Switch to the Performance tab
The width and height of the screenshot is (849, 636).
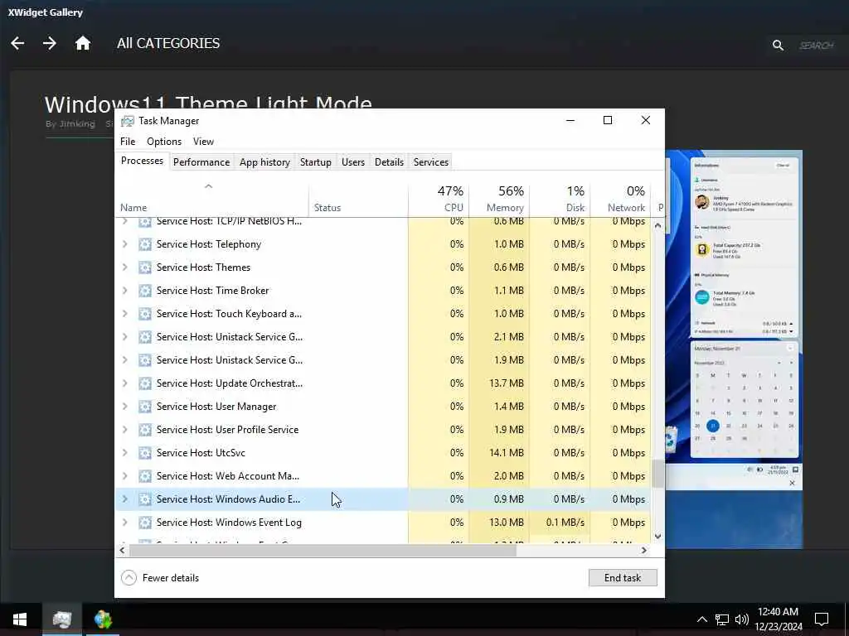click(201, 162)
